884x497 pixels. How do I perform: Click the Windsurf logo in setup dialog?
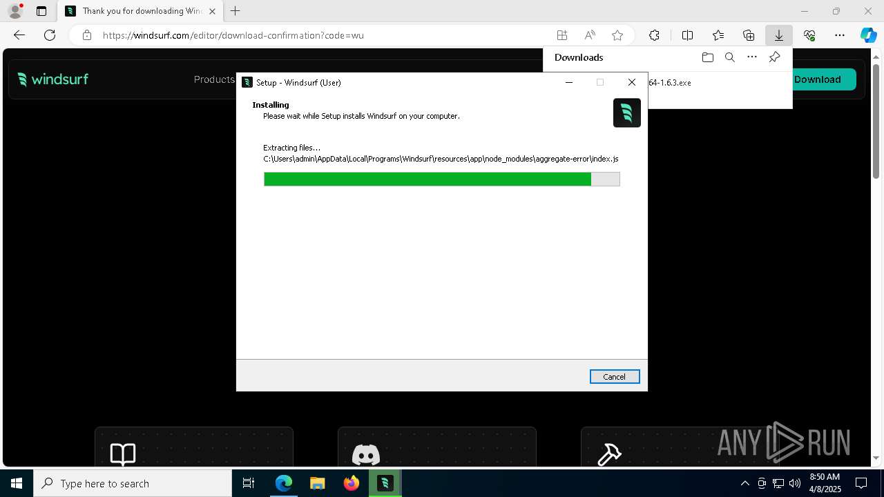click(627, 113)
